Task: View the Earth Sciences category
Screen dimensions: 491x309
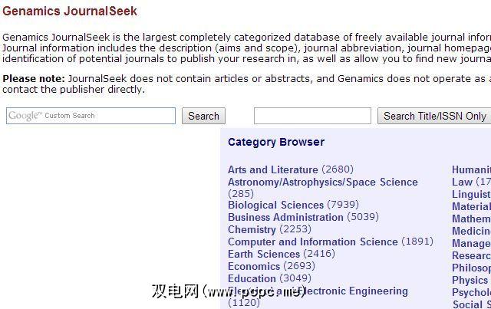Action: [263, 254]
